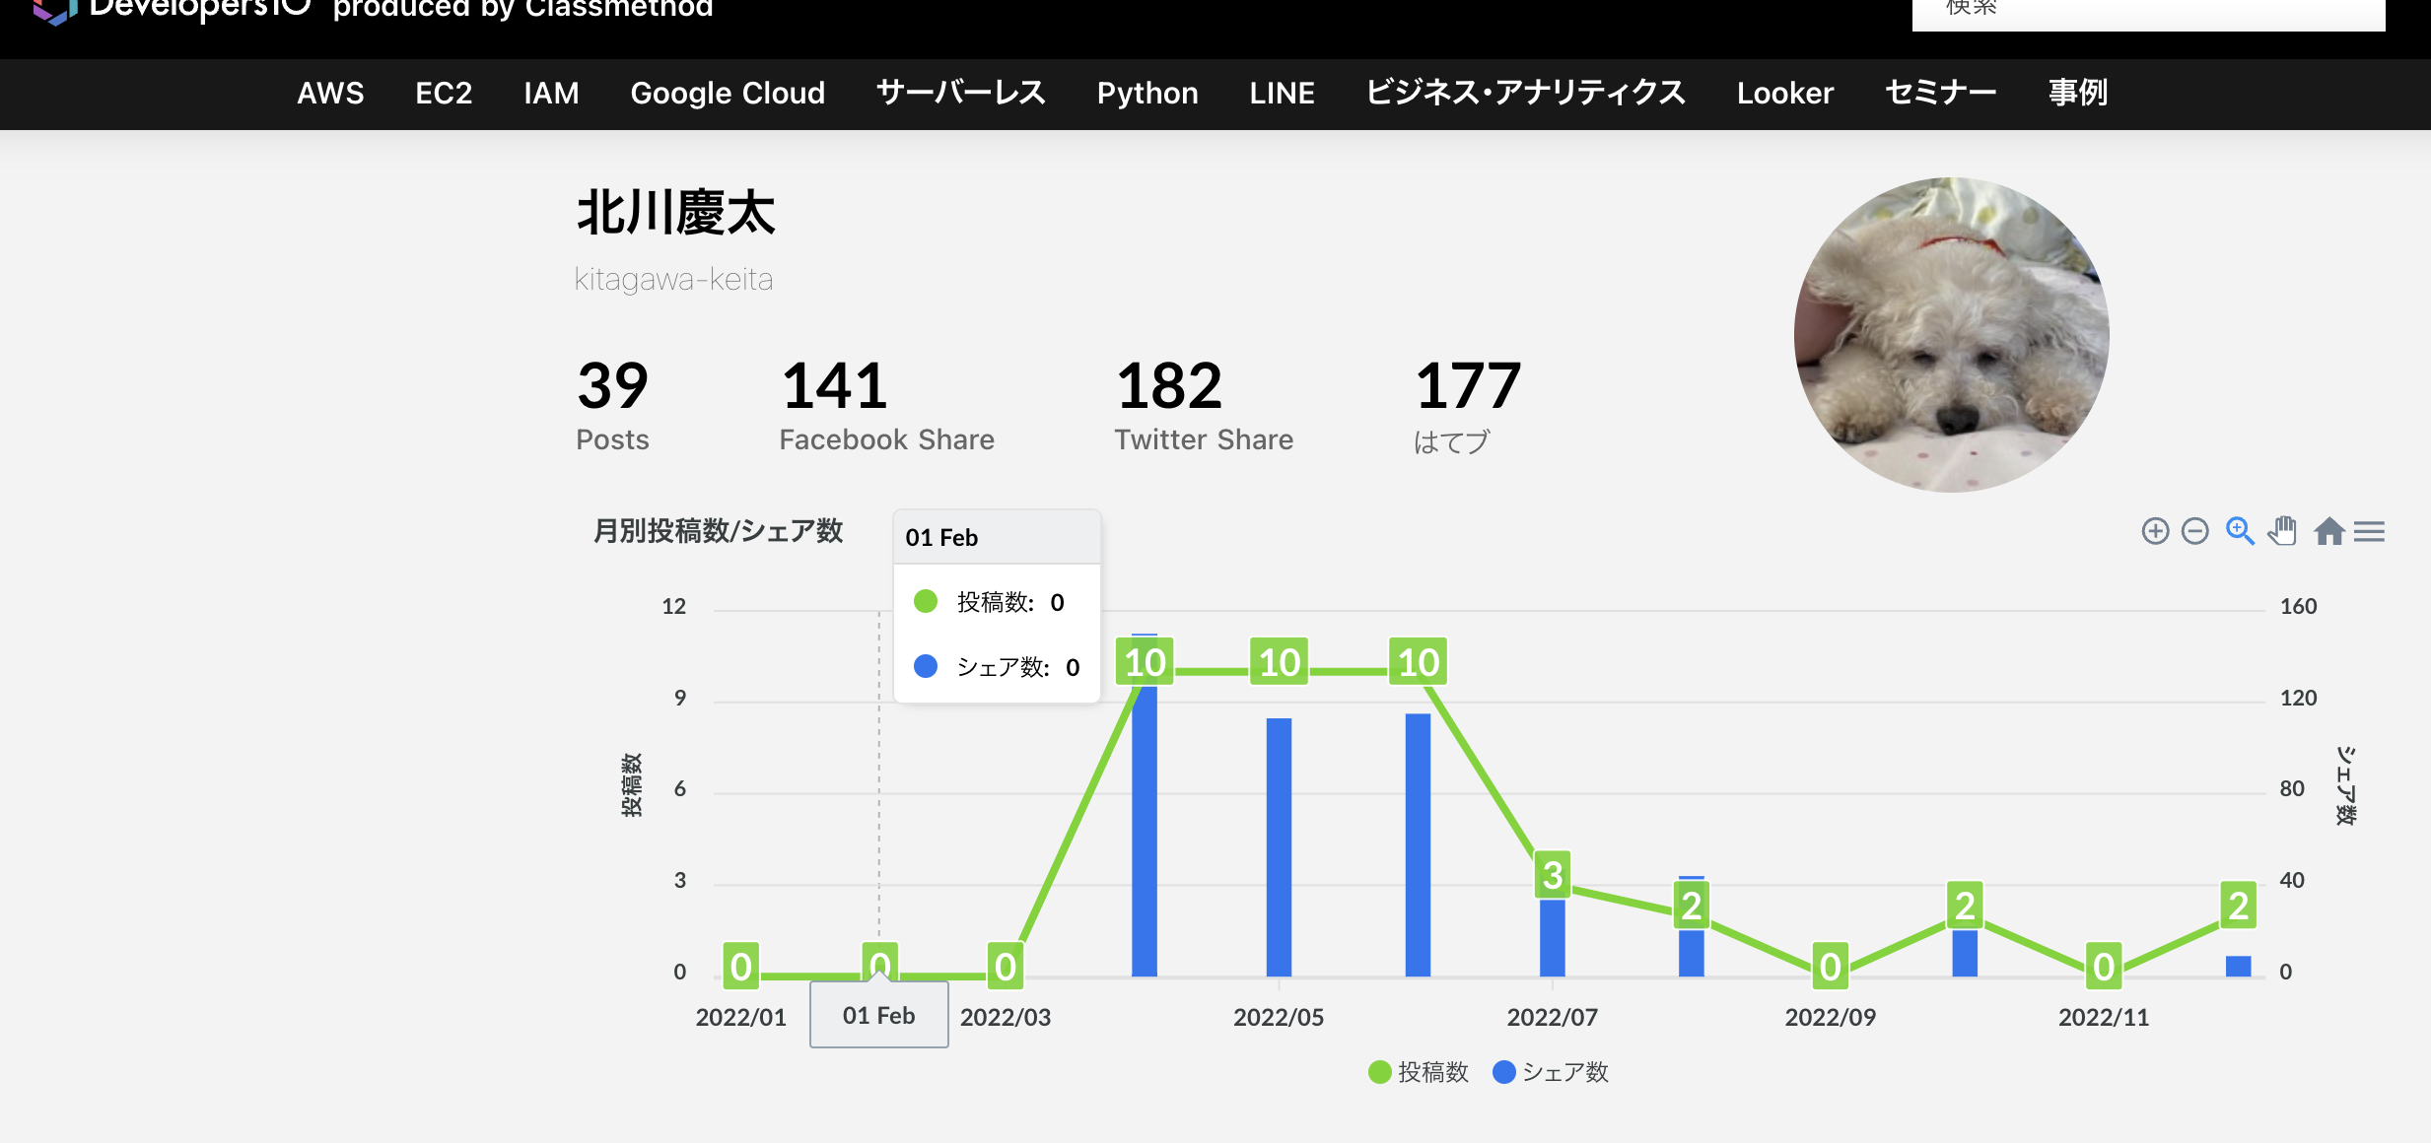Open the Python category
2431x1143 pixels.
click(1147, 93)
